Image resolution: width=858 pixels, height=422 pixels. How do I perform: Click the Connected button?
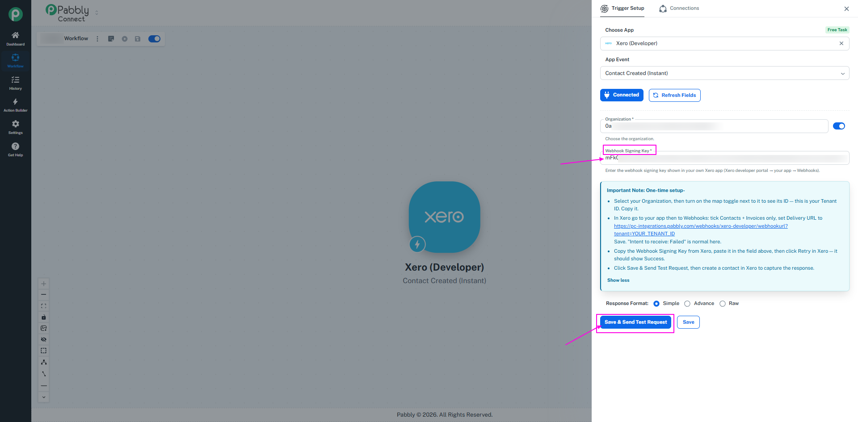coord(622,95)
